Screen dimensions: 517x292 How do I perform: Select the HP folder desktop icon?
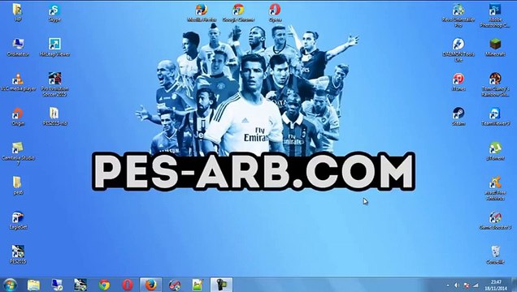coord(18,12)
